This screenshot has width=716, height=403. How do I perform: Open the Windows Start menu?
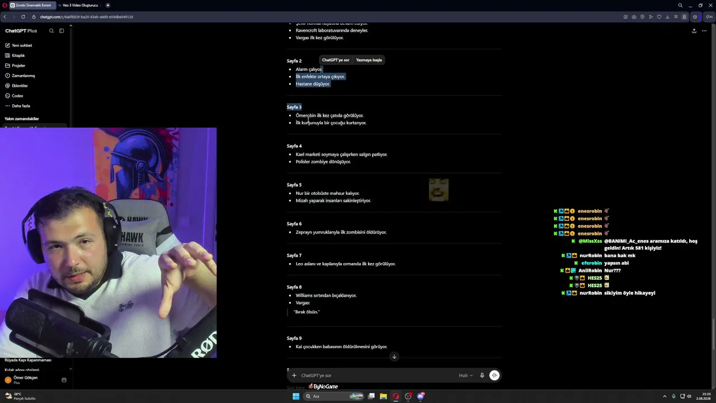coord(296,396)
